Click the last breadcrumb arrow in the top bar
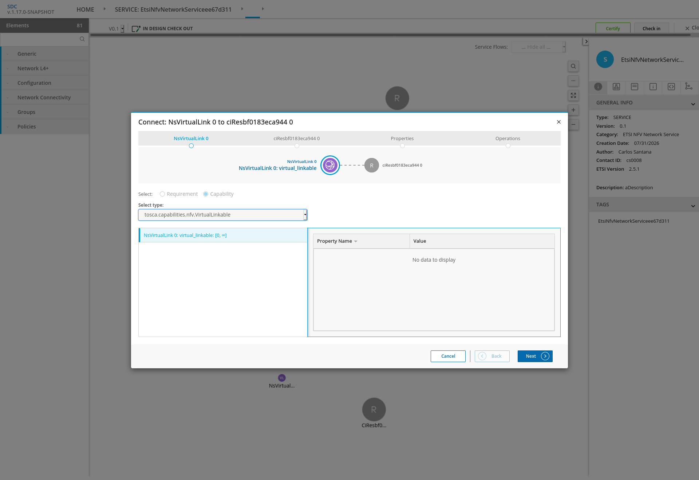The height and width of the screenshot is (480, 699). pos(263,9)
